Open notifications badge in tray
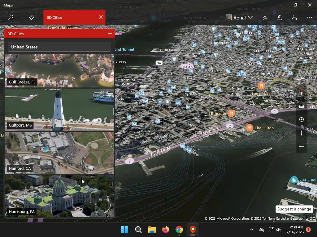The width and height of the screenshot is (317, 237). point(308,230)
